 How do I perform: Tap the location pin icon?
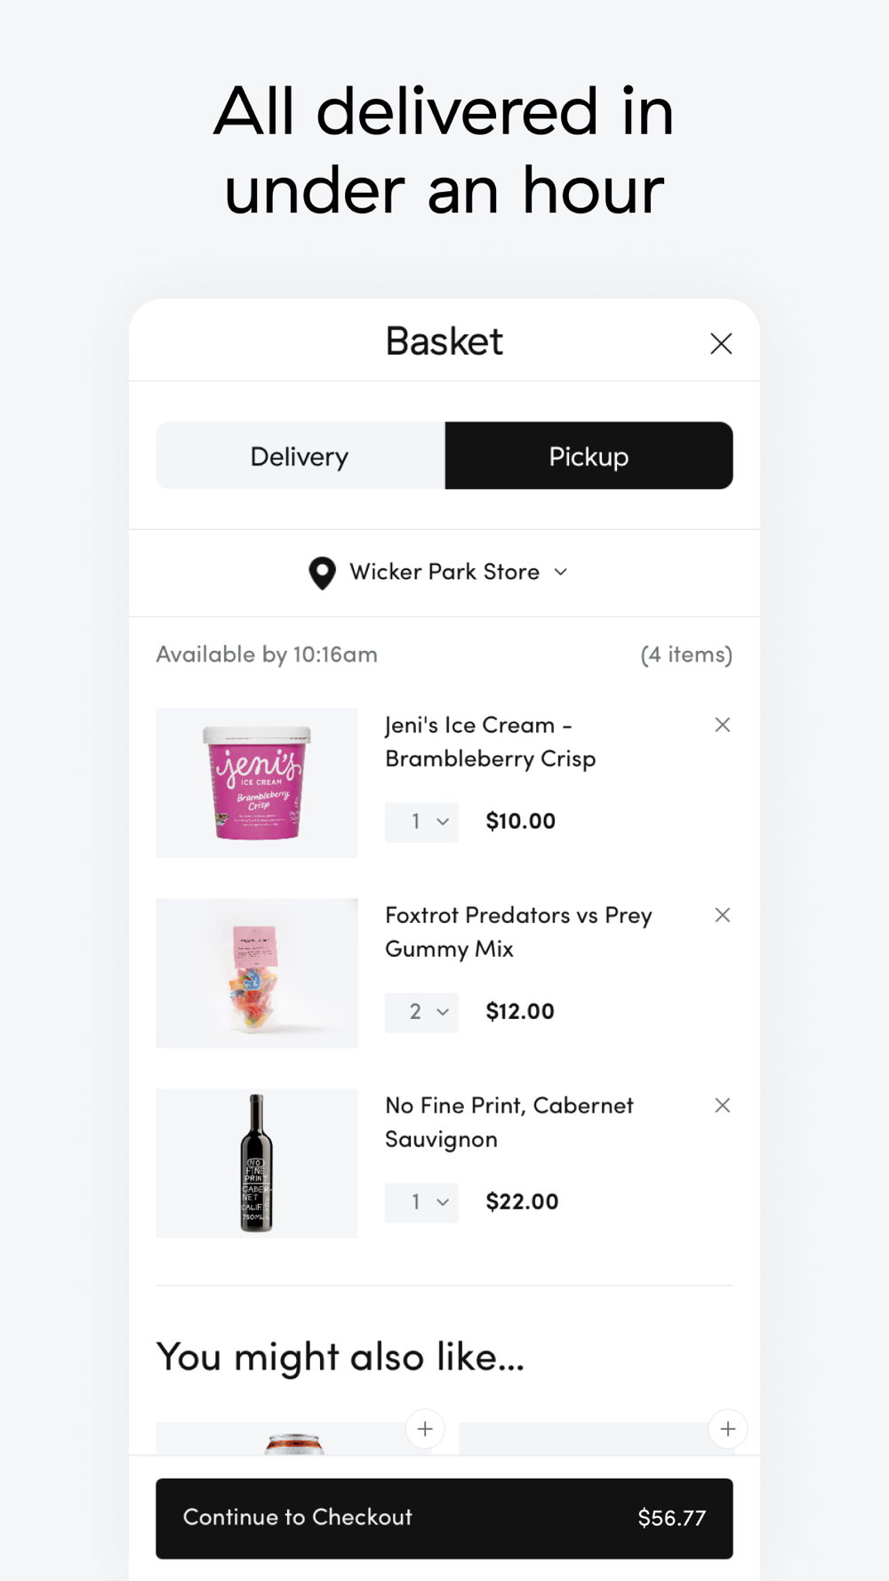click(x=322, y=573)
